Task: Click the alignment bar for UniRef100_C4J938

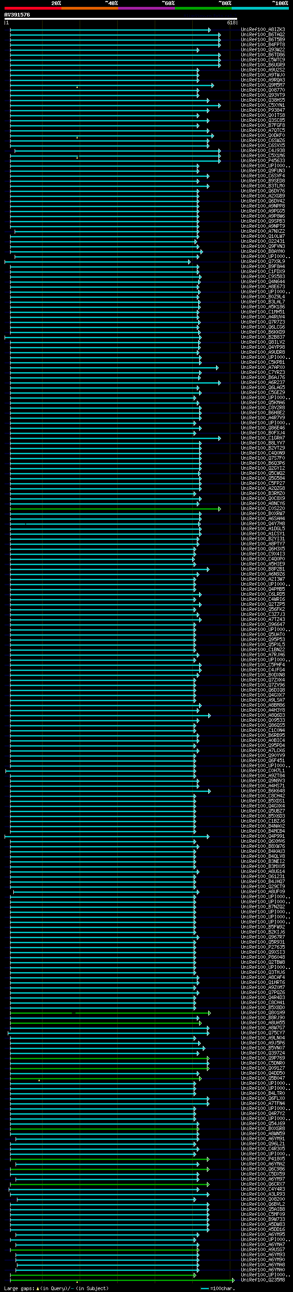Action: 118,151
